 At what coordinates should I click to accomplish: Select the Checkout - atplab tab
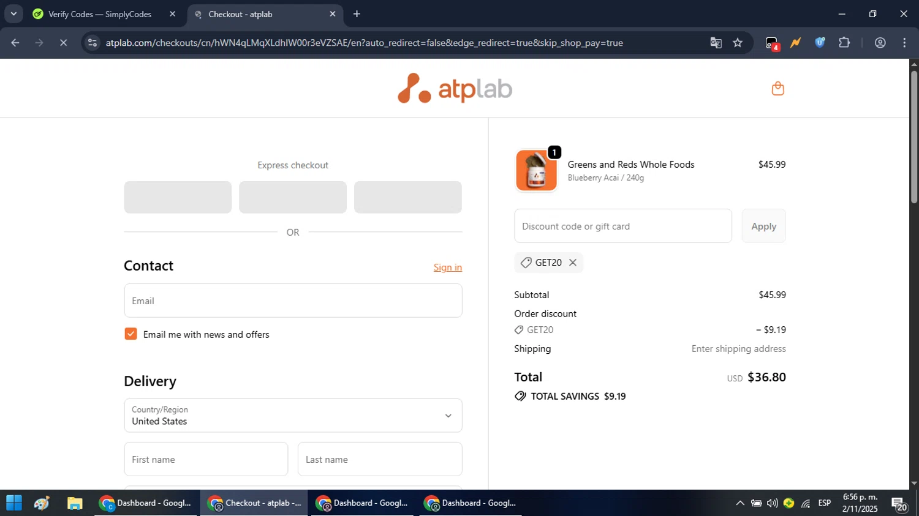click(263, 14)
